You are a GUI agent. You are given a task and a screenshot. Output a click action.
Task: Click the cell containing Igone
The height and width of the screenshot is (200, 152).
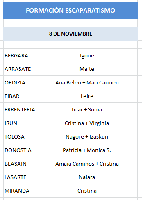(87, 55)
